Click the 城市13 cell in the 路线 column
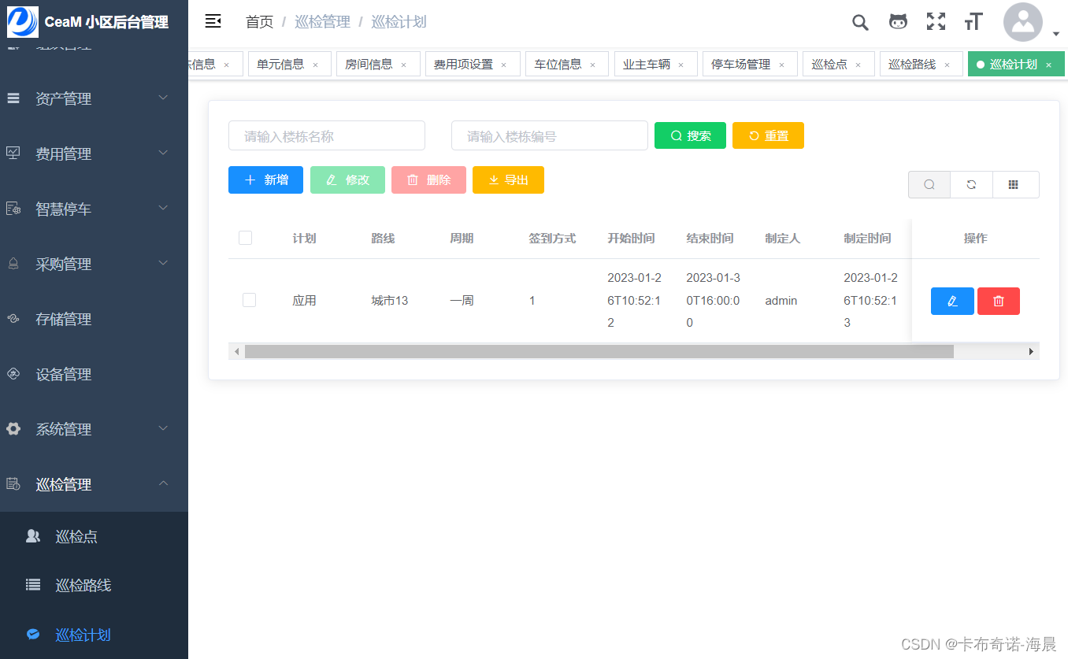 (390, 300)
